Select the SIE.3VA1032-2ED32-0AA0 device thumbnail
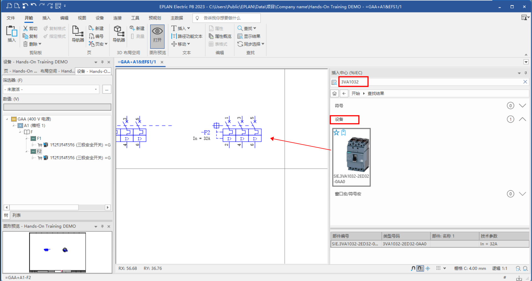Image resolution: width=532 pixels, height=281 pixels. [352, 157]
